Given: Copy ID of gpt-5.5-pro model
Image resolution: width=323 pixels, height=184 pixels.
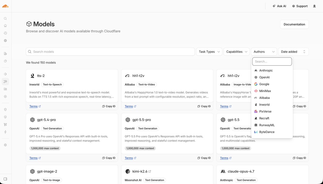Looking at the screenshot, I should coord(204,158).
